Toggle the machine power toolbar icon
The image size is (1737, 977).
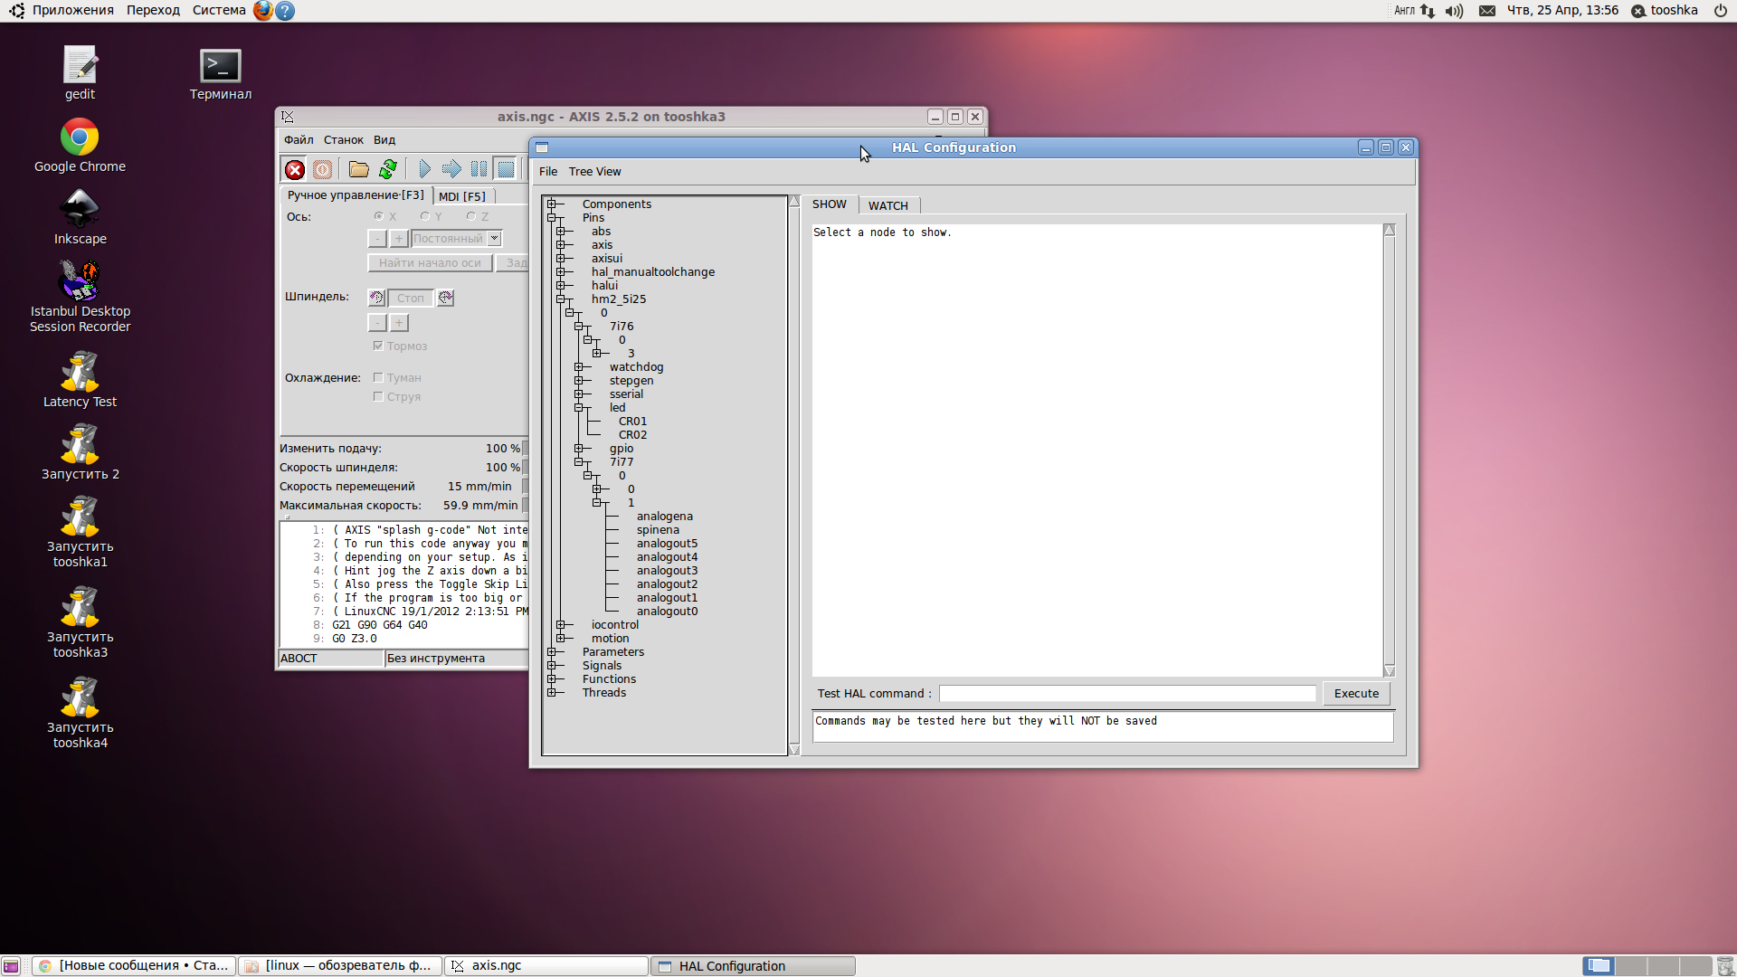click(322, 169)
